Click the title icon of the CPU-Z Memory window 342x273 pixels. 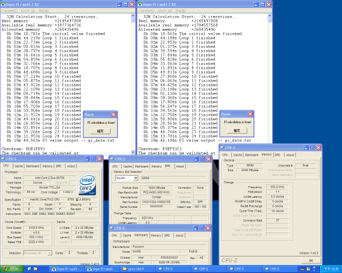222,147
